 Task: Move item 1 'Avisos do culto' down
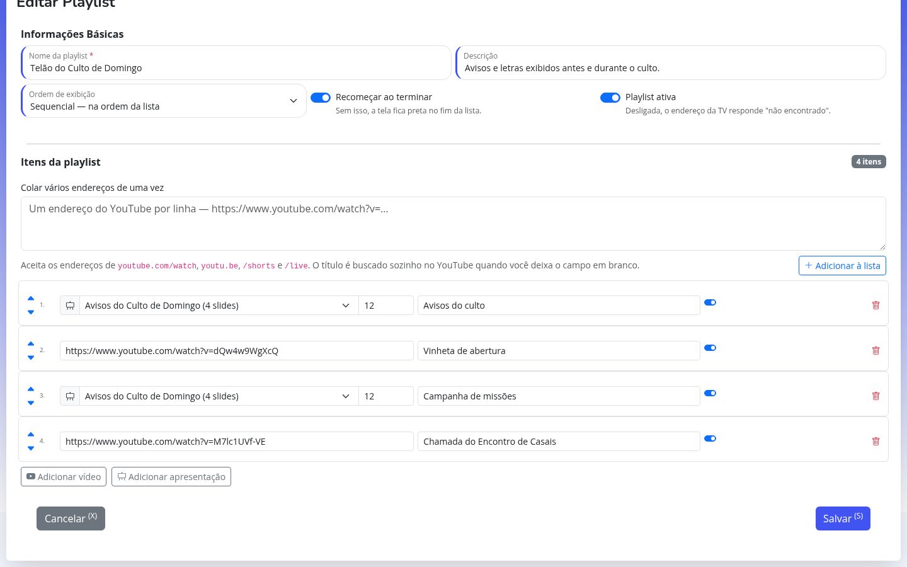tap(31, 312)
